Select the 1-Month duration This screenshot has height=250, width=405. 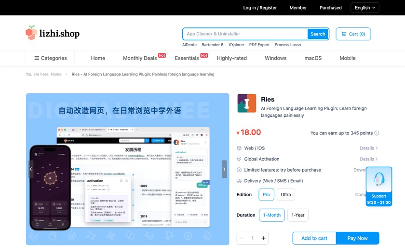[x=272, y=215]
